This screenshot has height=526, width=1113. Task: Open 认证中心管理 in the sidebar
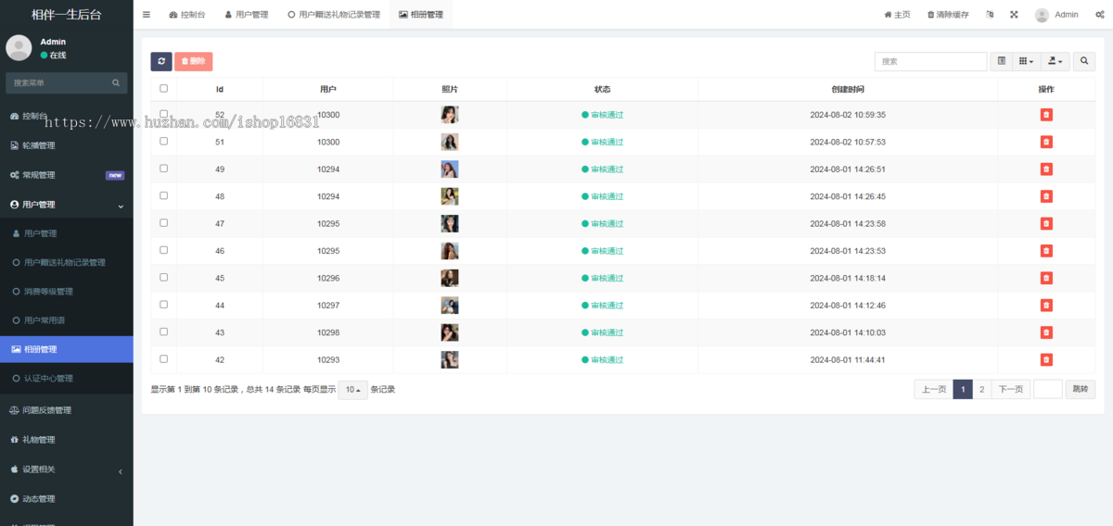click(x=66, y=379)
